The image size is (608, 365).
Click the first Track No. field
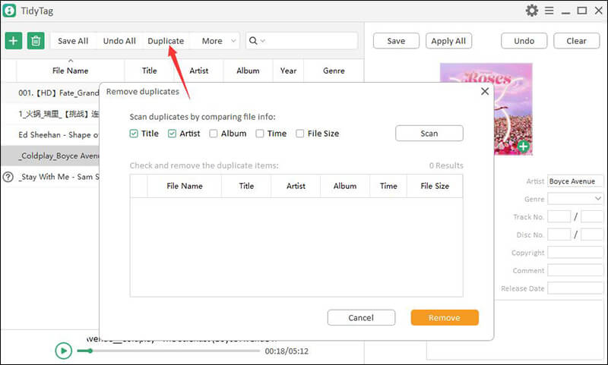pyautogui.click(x=559, y=216)
